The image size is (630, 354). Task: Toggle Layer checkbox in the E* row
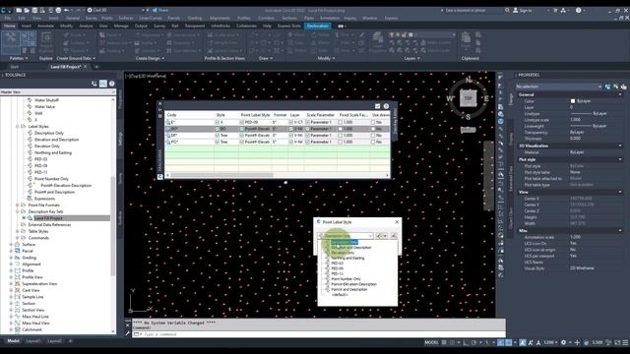click(291, 122)
